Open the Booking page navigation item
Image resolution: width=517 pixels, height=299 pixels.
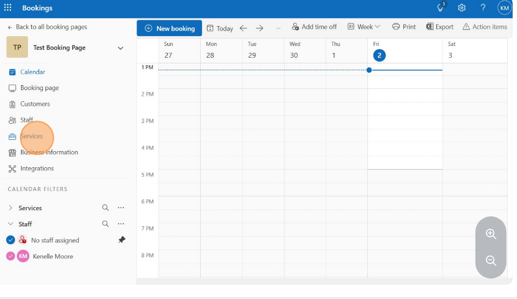tap(34, 88)
